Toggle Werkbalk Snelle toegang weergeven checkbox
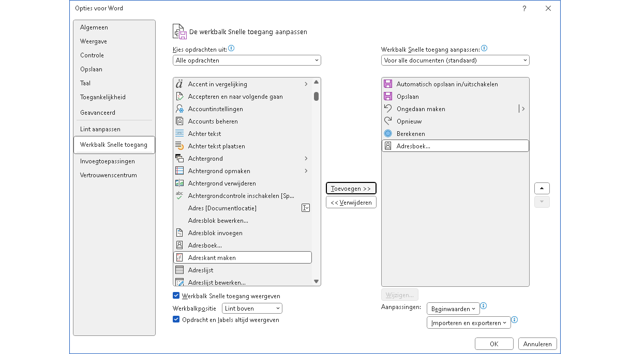The image size is (630, 354). point(176,296)
